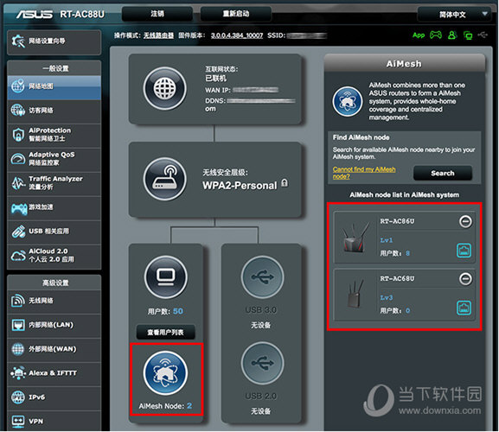Open the Traffic Analyzer menu item
Viewport: 499px width, 432px height.
coord(54,183)
